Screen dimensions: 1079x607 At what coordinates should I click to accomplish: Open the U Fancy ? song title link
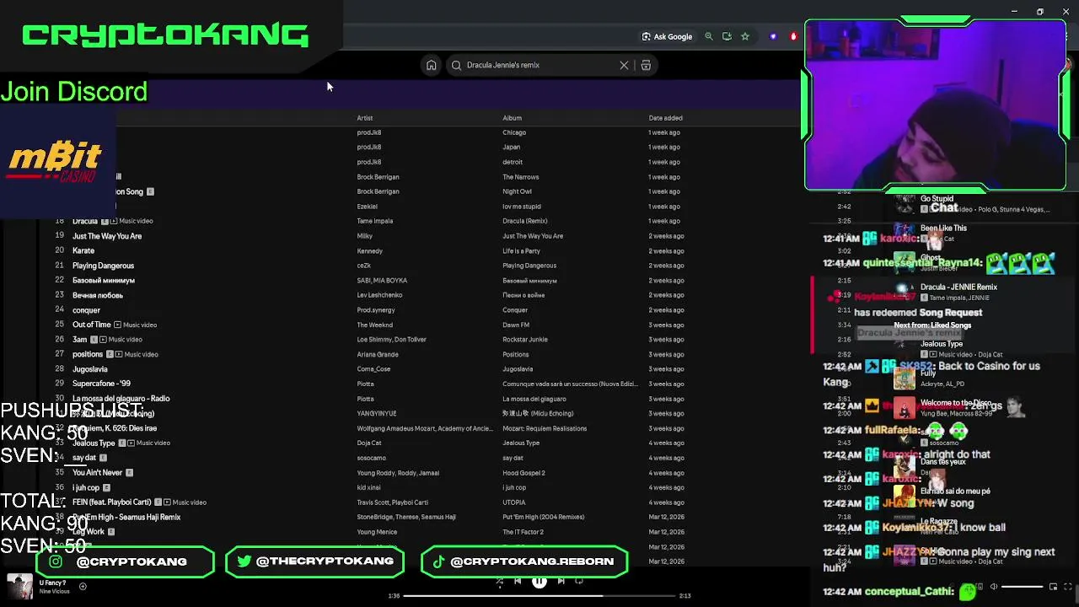(x=52, y=583)
